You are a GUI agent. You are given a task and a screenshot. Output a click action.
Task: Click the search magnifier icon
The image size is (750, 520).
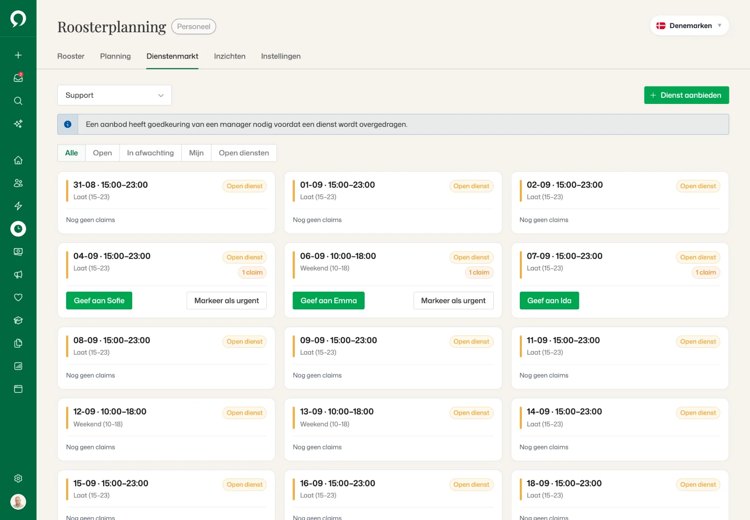point(18,101)
